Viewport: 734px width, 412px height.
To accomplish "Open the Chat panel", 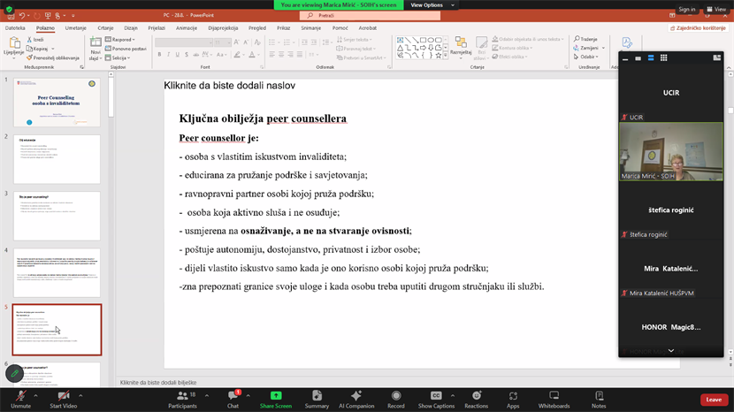I will [x=233, y=400].
